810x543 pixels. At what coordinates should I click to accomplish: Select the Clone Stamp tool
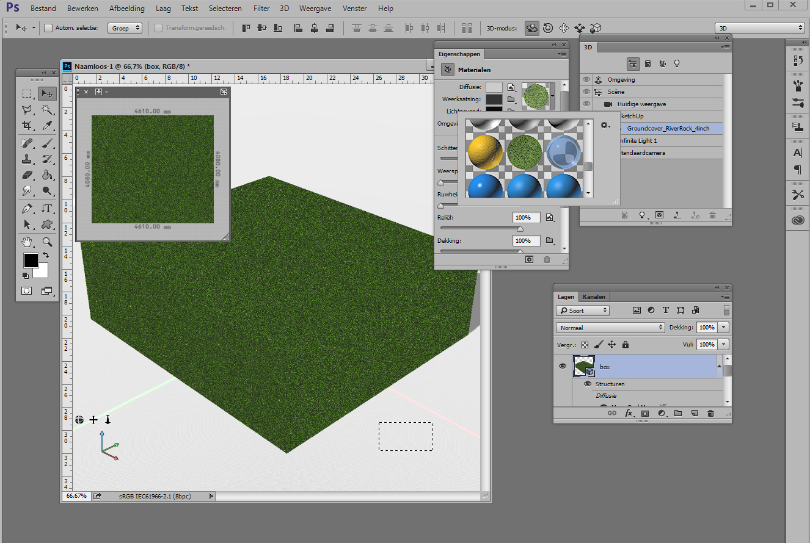(27, 159)
